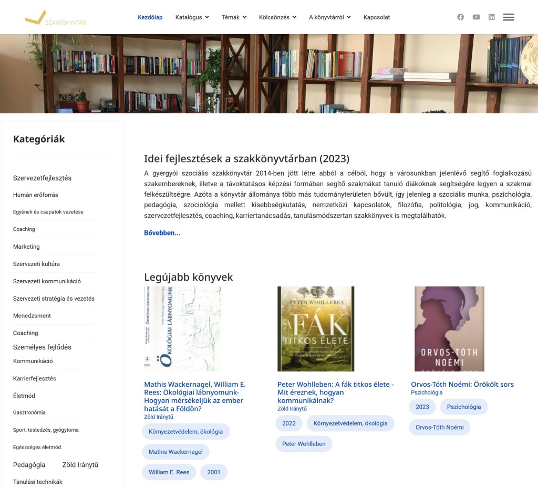Open the Facebook page icon
This screenshot has height=489, width=538.
point(460,17)
